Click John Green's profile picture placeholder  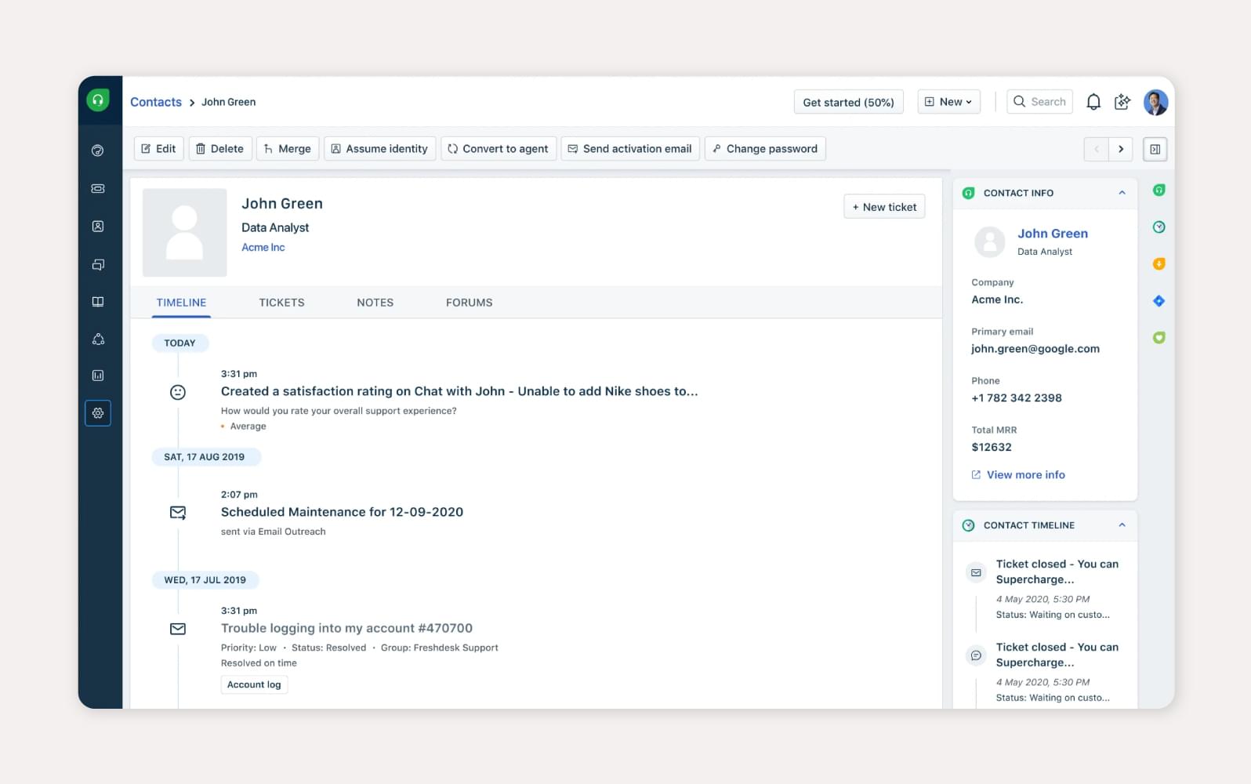point(185,232)
